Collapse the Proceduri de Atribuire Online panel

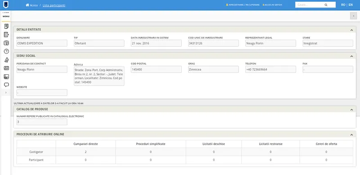[351, 135]
